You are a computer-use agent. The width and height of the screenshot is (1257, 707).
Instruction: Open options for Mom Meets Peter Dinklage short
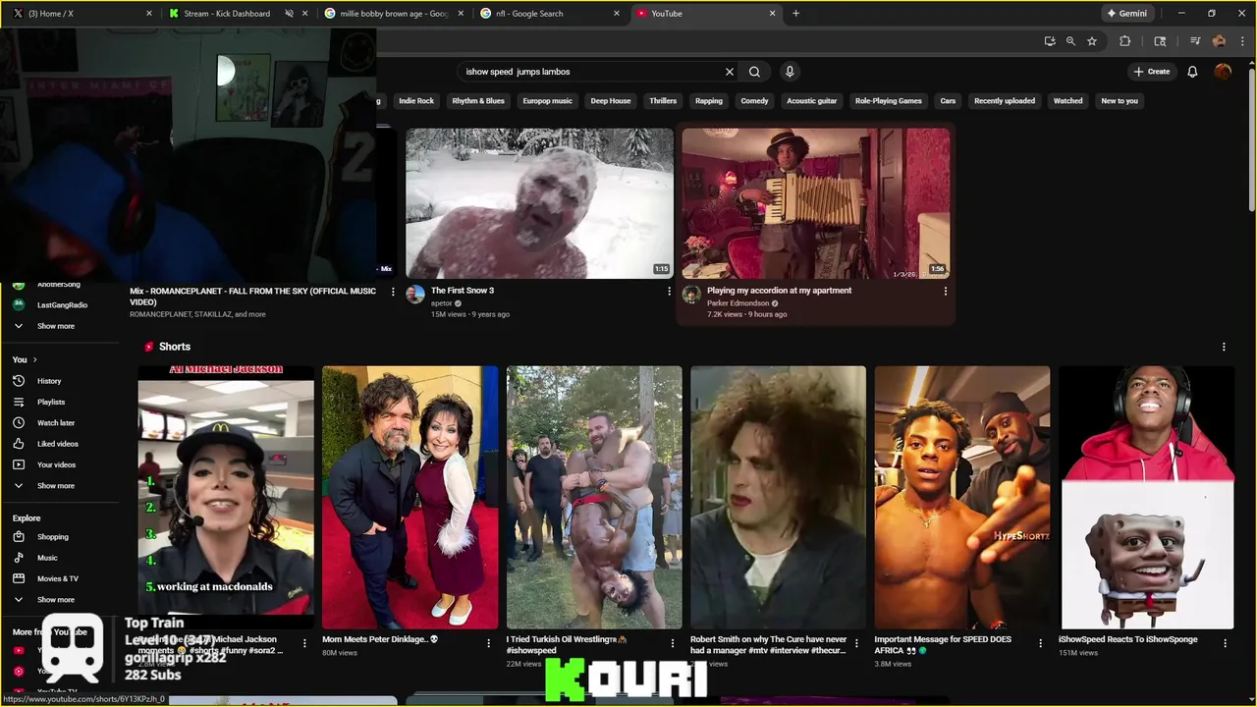[x=489, y=643]
